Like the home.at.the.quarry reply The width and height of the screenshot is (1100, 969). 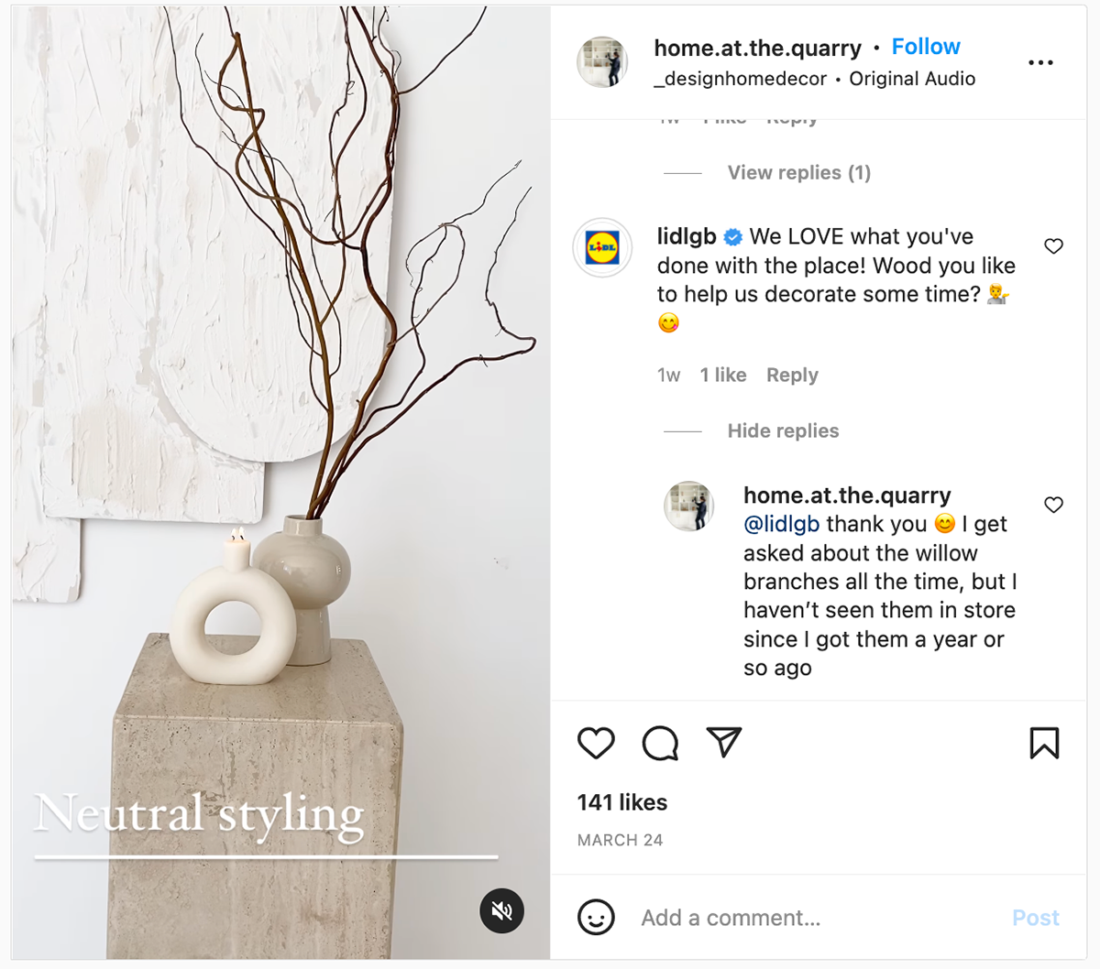1053,505
